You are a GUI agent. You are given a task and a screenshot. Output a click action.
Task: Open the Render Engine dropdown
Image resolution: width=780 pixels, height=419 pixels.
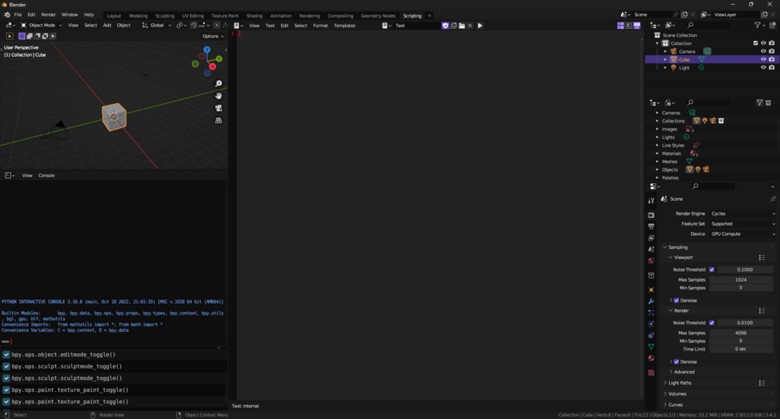[x=743, y=213]
